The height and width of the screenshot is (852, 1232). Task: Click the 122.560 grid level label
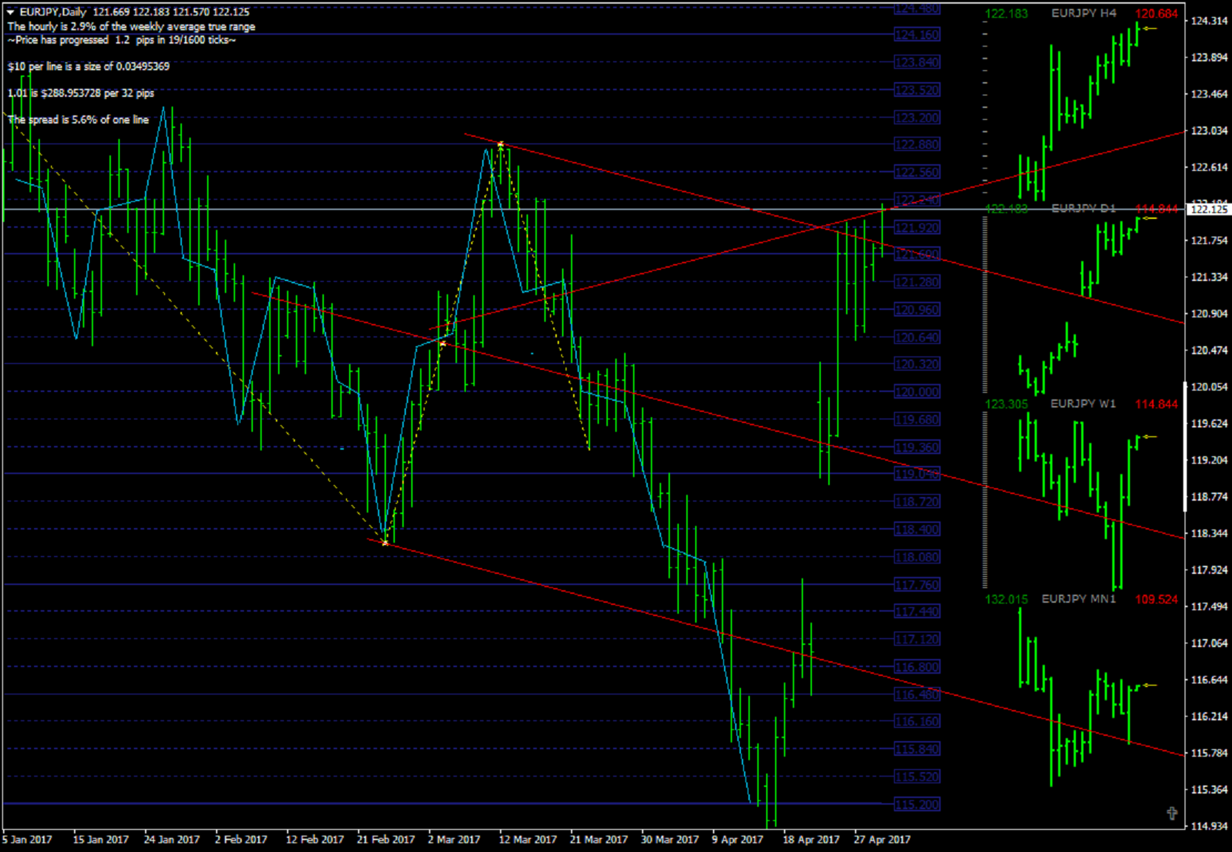(917, 172)
